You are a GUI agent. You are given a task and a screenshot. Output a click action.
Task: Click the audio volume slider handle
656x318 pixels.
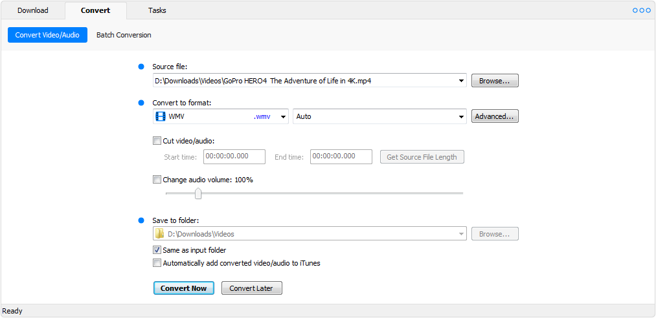198,193
